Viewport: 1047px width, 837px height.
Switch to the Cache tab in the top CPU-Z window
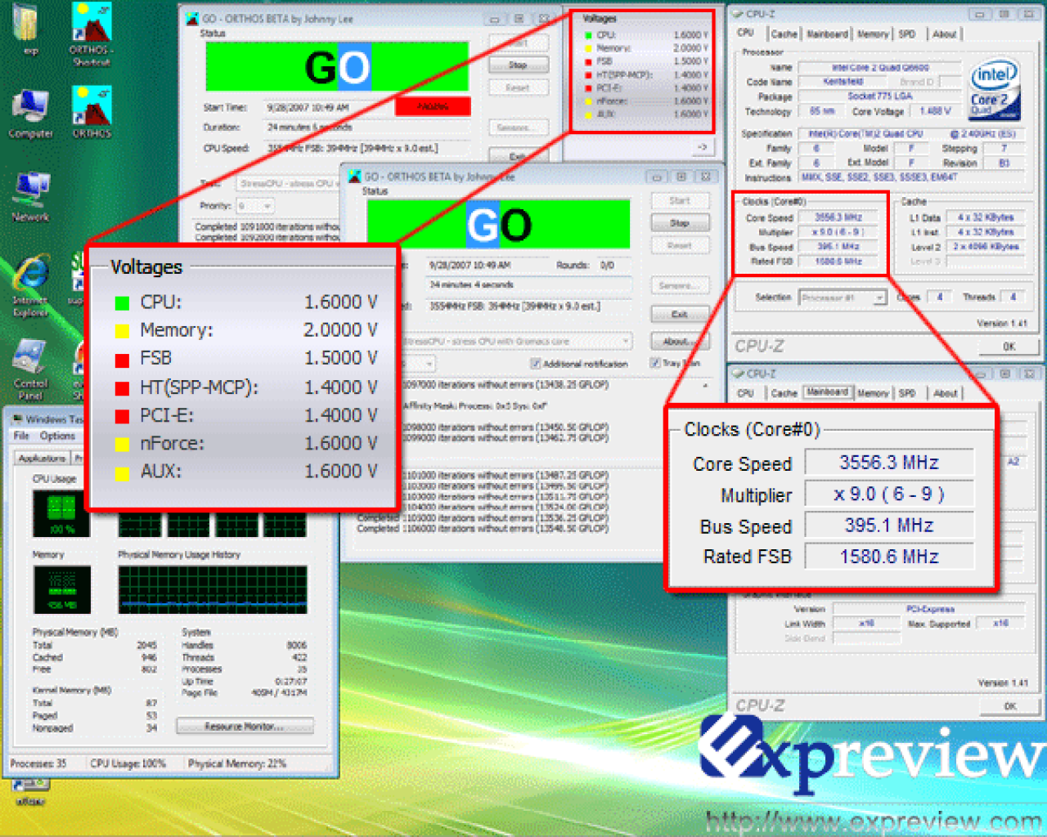click(783, 34)
